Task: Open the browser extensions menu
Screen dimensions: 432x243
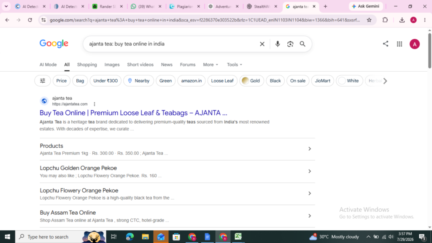Action: pyautogui.click(x=385, y=20)
